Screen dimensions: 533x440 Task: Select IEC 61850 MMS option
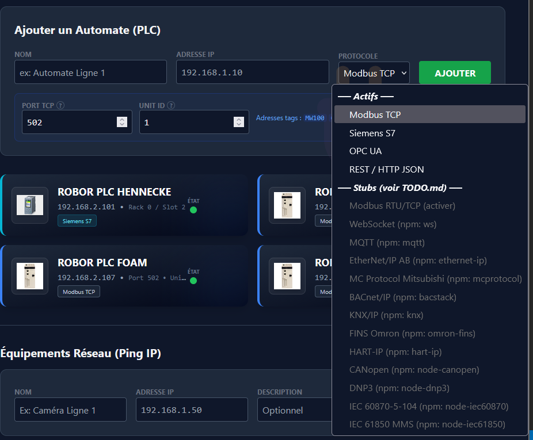pyautogui.click(x=429, y=424)
